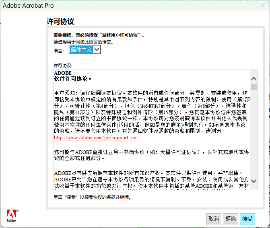Screen dimensions: 270x228
Task: Click the 许可协议 heading text
Action: pyautogui.click(x=60, y=22)
